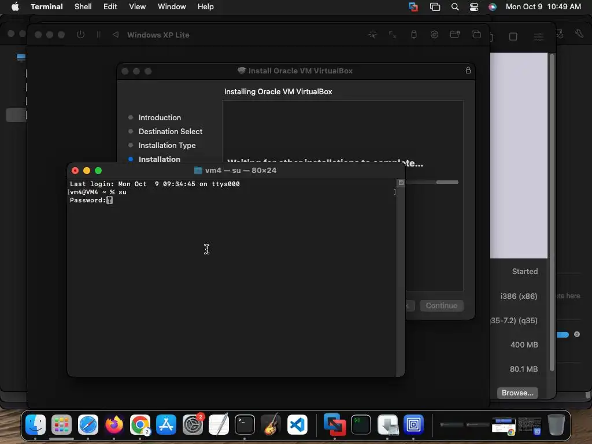This screenshot has height=444, width=592.
Task: Select the Introduction installer step
Action: [160, 117]
